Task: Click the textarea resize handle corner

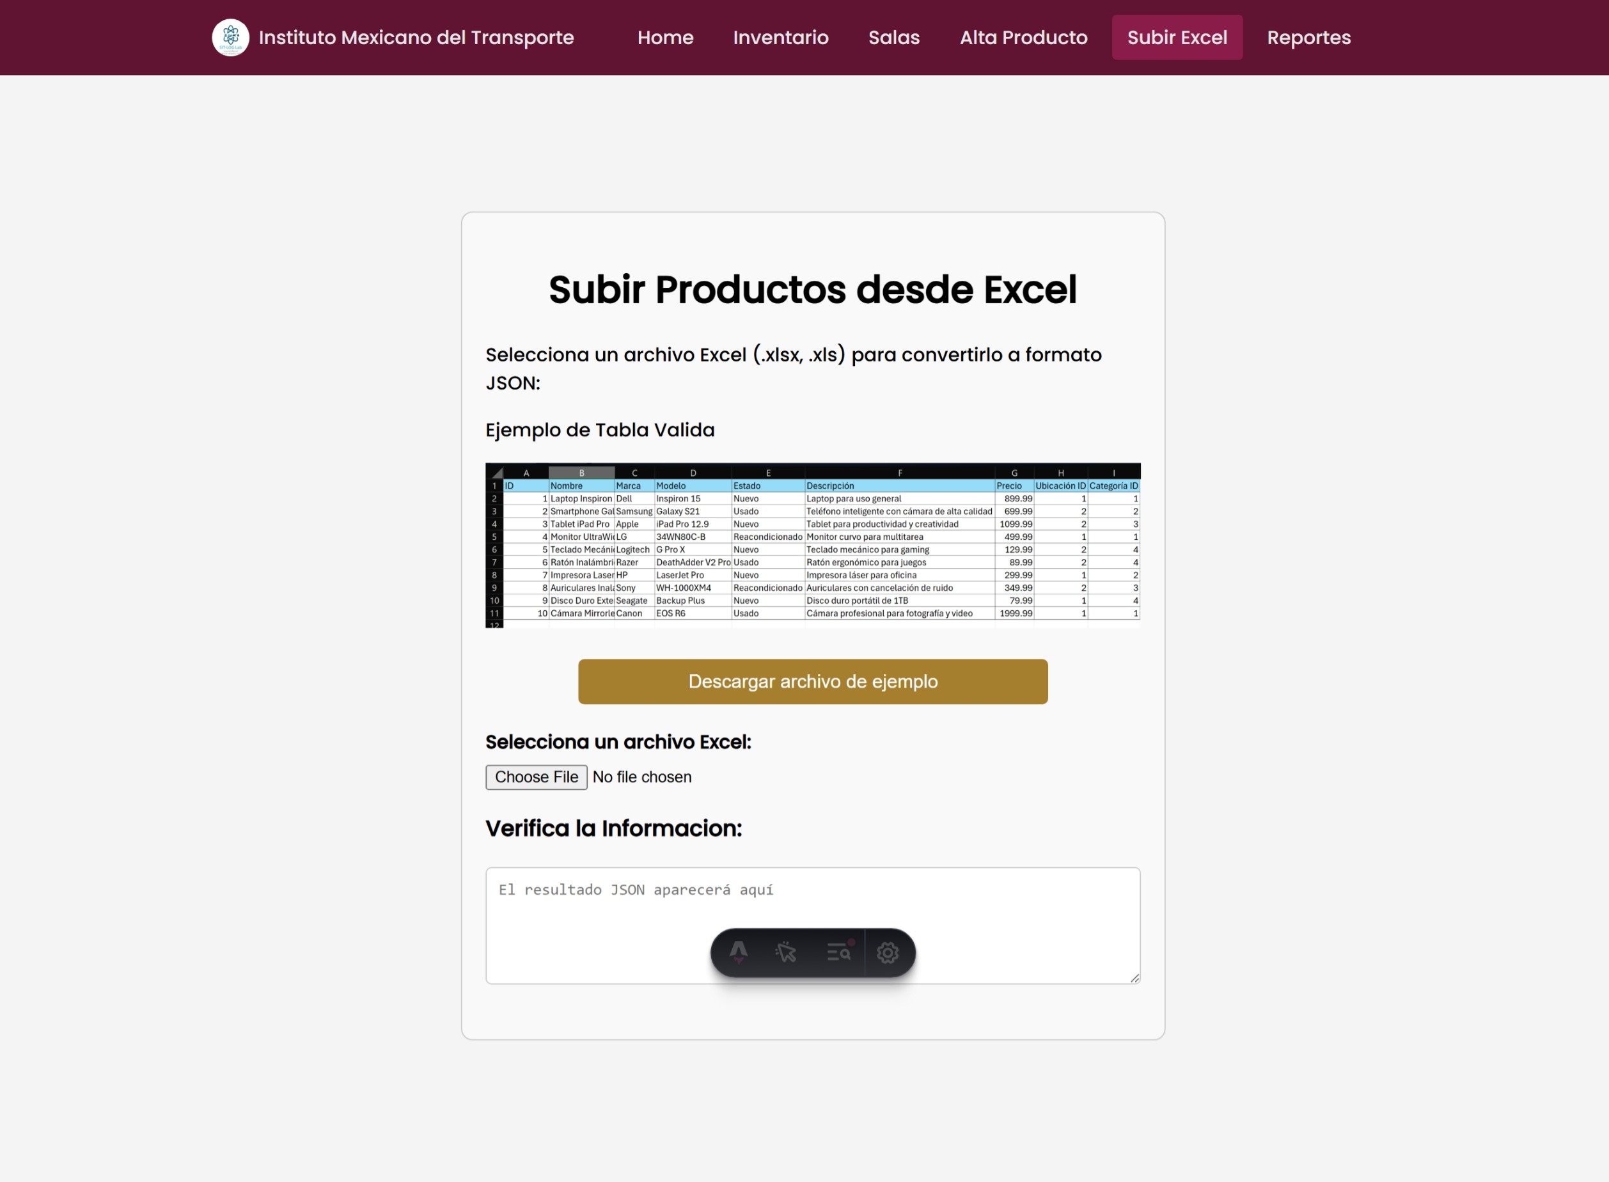Action: (1134, 978)
